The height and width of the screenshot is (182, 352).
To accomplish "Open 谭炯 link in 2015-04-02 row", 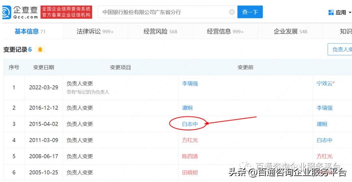I will click(322, 124).
